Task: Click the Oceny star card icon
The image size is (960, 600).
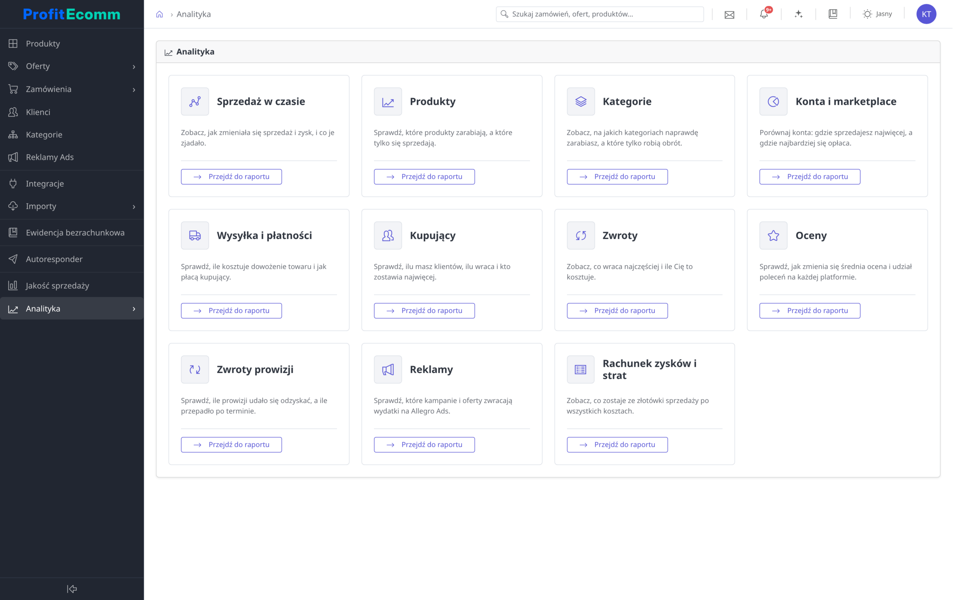Action: pyautogui.click(x=773, y=235)
